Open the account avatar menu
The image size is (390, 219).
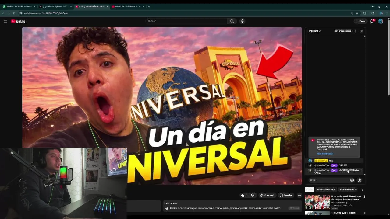(381, 21)
